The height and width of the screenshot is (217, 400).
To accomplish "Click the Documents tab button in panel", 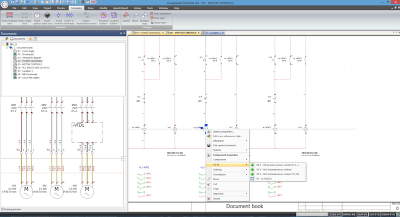I will [17, 39].
